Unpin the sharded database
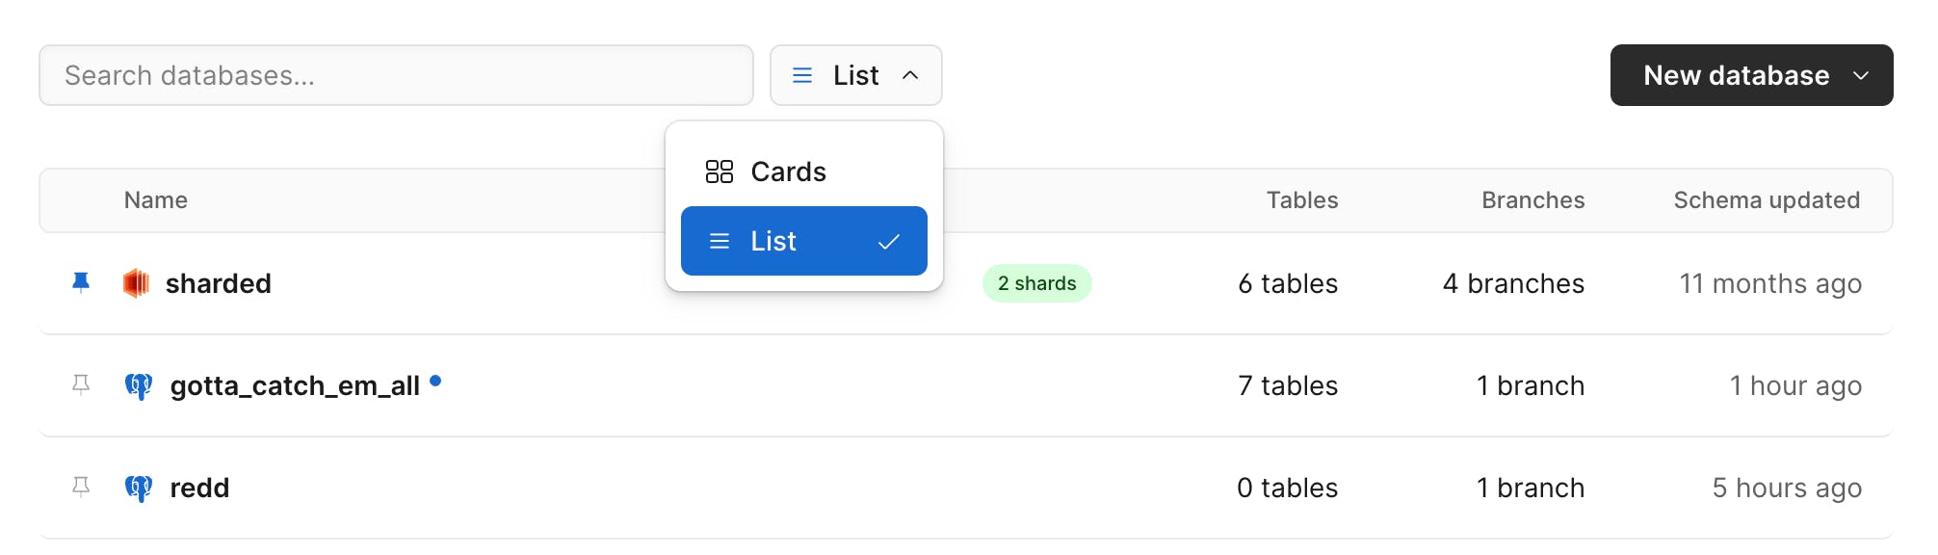1938x555 pixels. (81, 282)
